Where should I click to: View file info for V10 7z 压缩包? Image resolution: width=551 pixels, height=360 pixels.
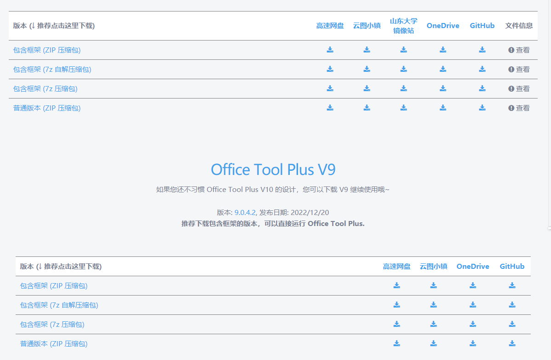pos(519,88)
